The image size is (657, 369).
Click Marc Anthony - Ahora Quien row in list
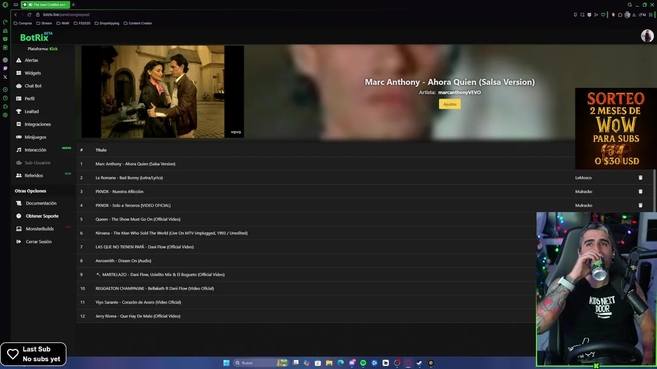pos(325,164)
